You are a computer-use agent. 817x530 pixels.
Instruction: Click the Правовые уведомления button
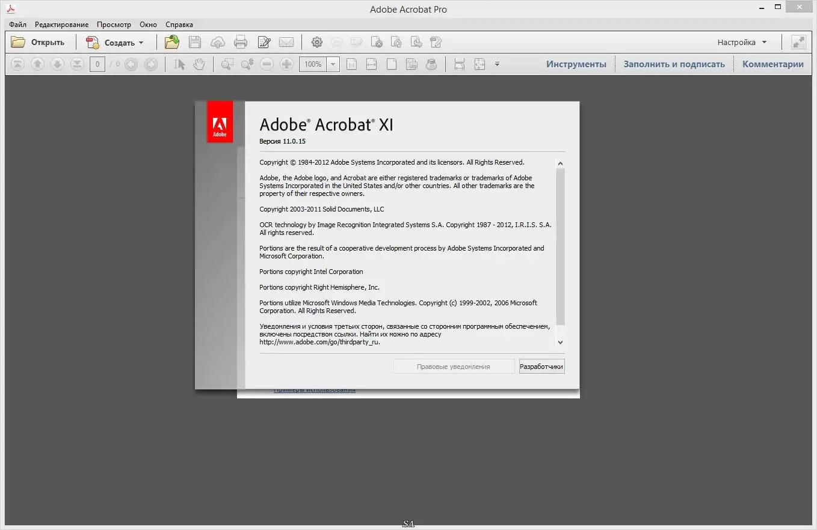[x=454, y=367]
